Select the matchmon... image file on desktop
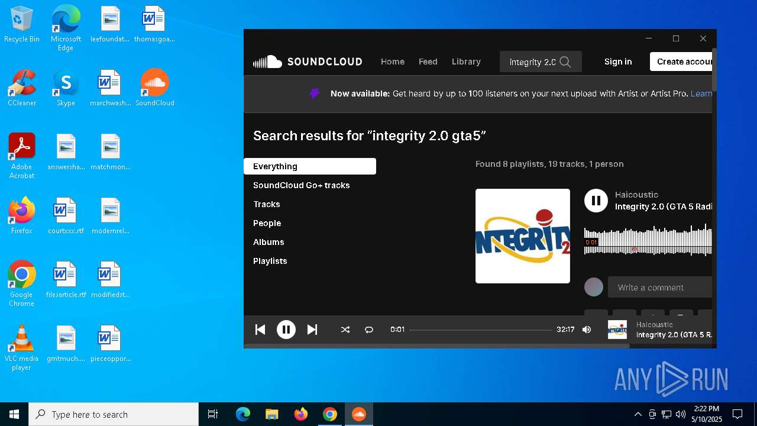The width and height of the screenshot is (757, 426). click(110, 151)
